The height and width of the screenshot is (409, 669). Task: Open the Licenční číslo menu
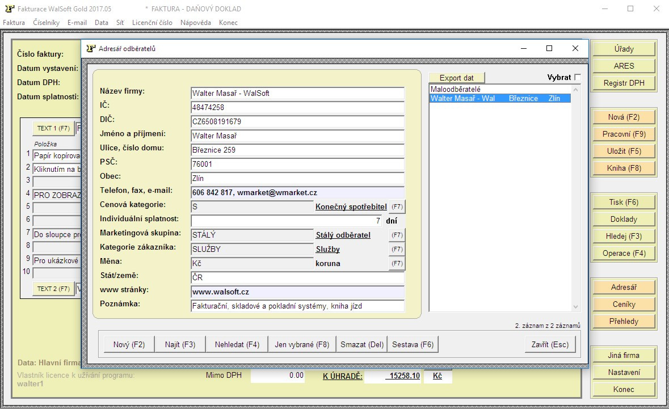(152, 23)
